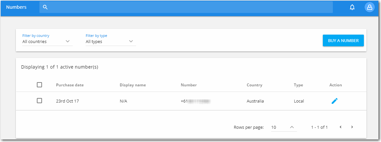Click the 23rd Oct 17 date cell

pyautogui.click(x=67, y=101)
